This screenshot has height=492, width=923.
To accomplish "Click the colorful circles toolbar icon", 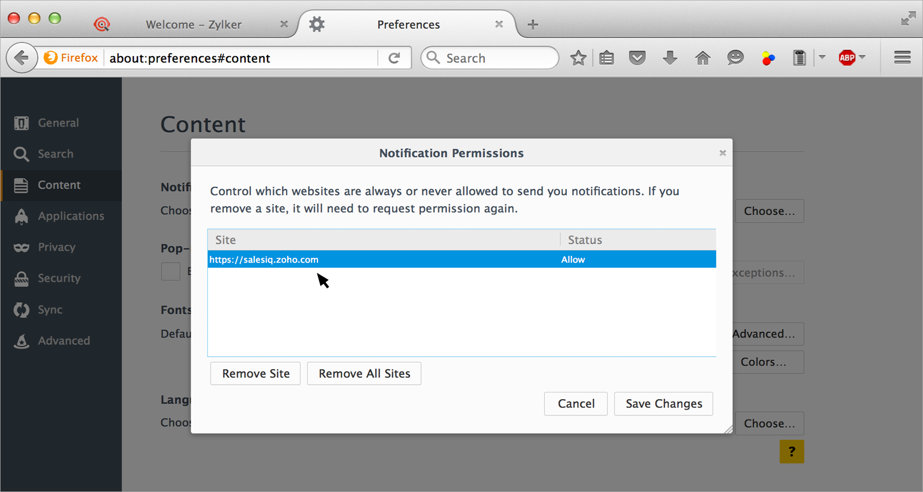I will click(x=768, y=58).
